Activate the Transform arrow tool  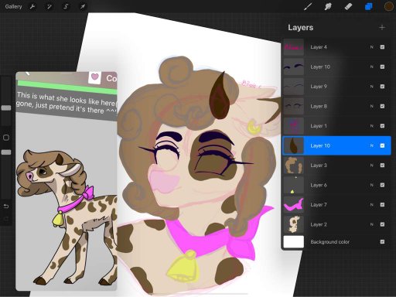click(x=83, y=6)
